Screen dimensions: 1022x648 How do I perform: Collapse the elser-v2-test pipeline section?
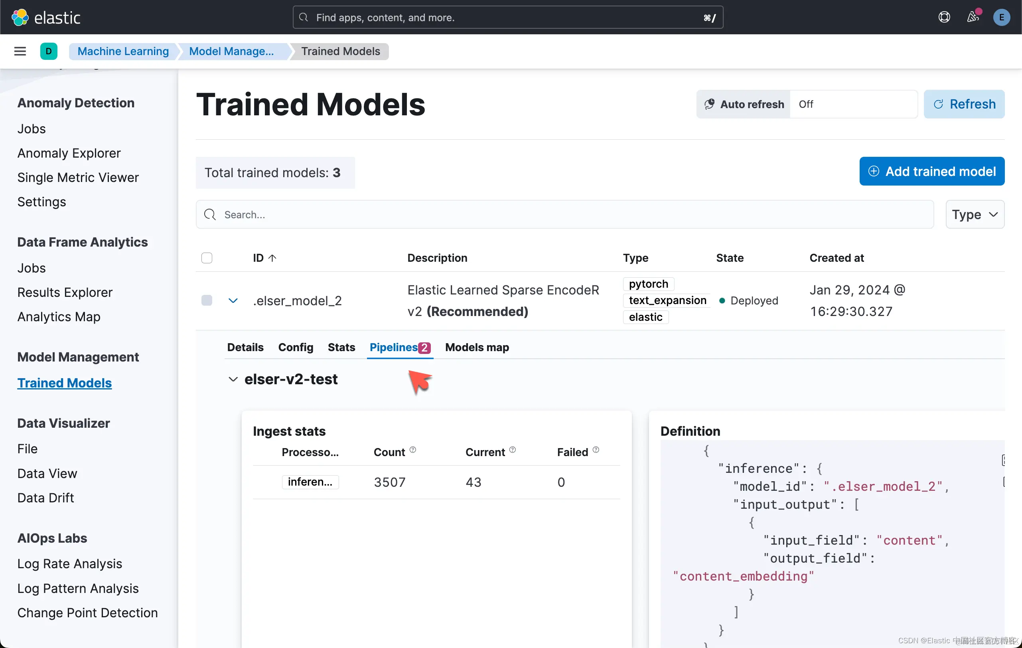coord(233,379)
